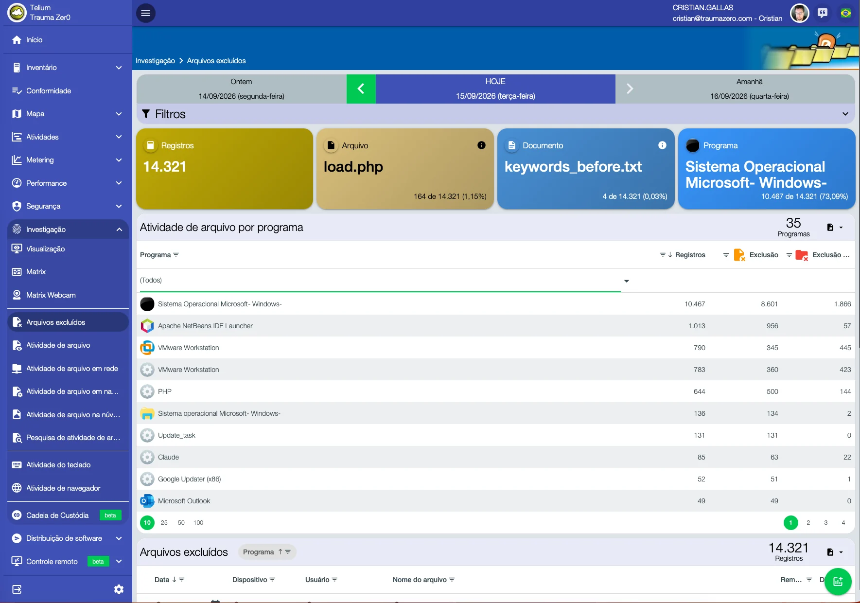Open Pesquisa de atividade de arquivo
This screenshot has width=860, height=603.
coord(68,438)
